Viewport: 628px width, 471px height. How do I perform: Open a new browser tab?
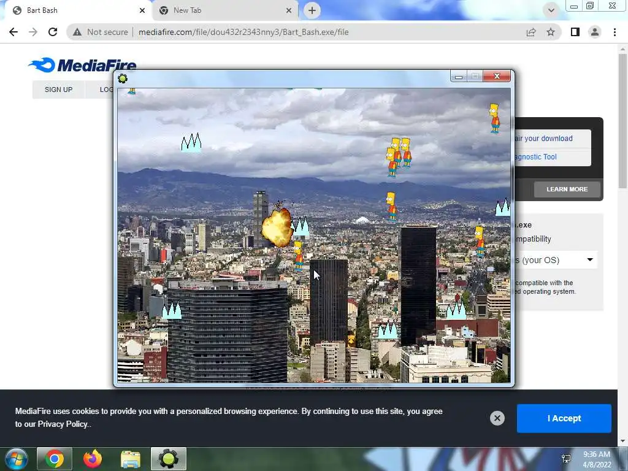point(312,10)
